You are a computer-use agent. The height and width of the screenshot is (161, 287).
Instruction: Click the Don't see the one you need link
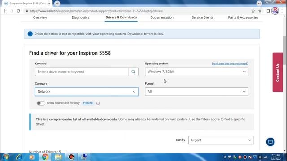pos(230,64)
